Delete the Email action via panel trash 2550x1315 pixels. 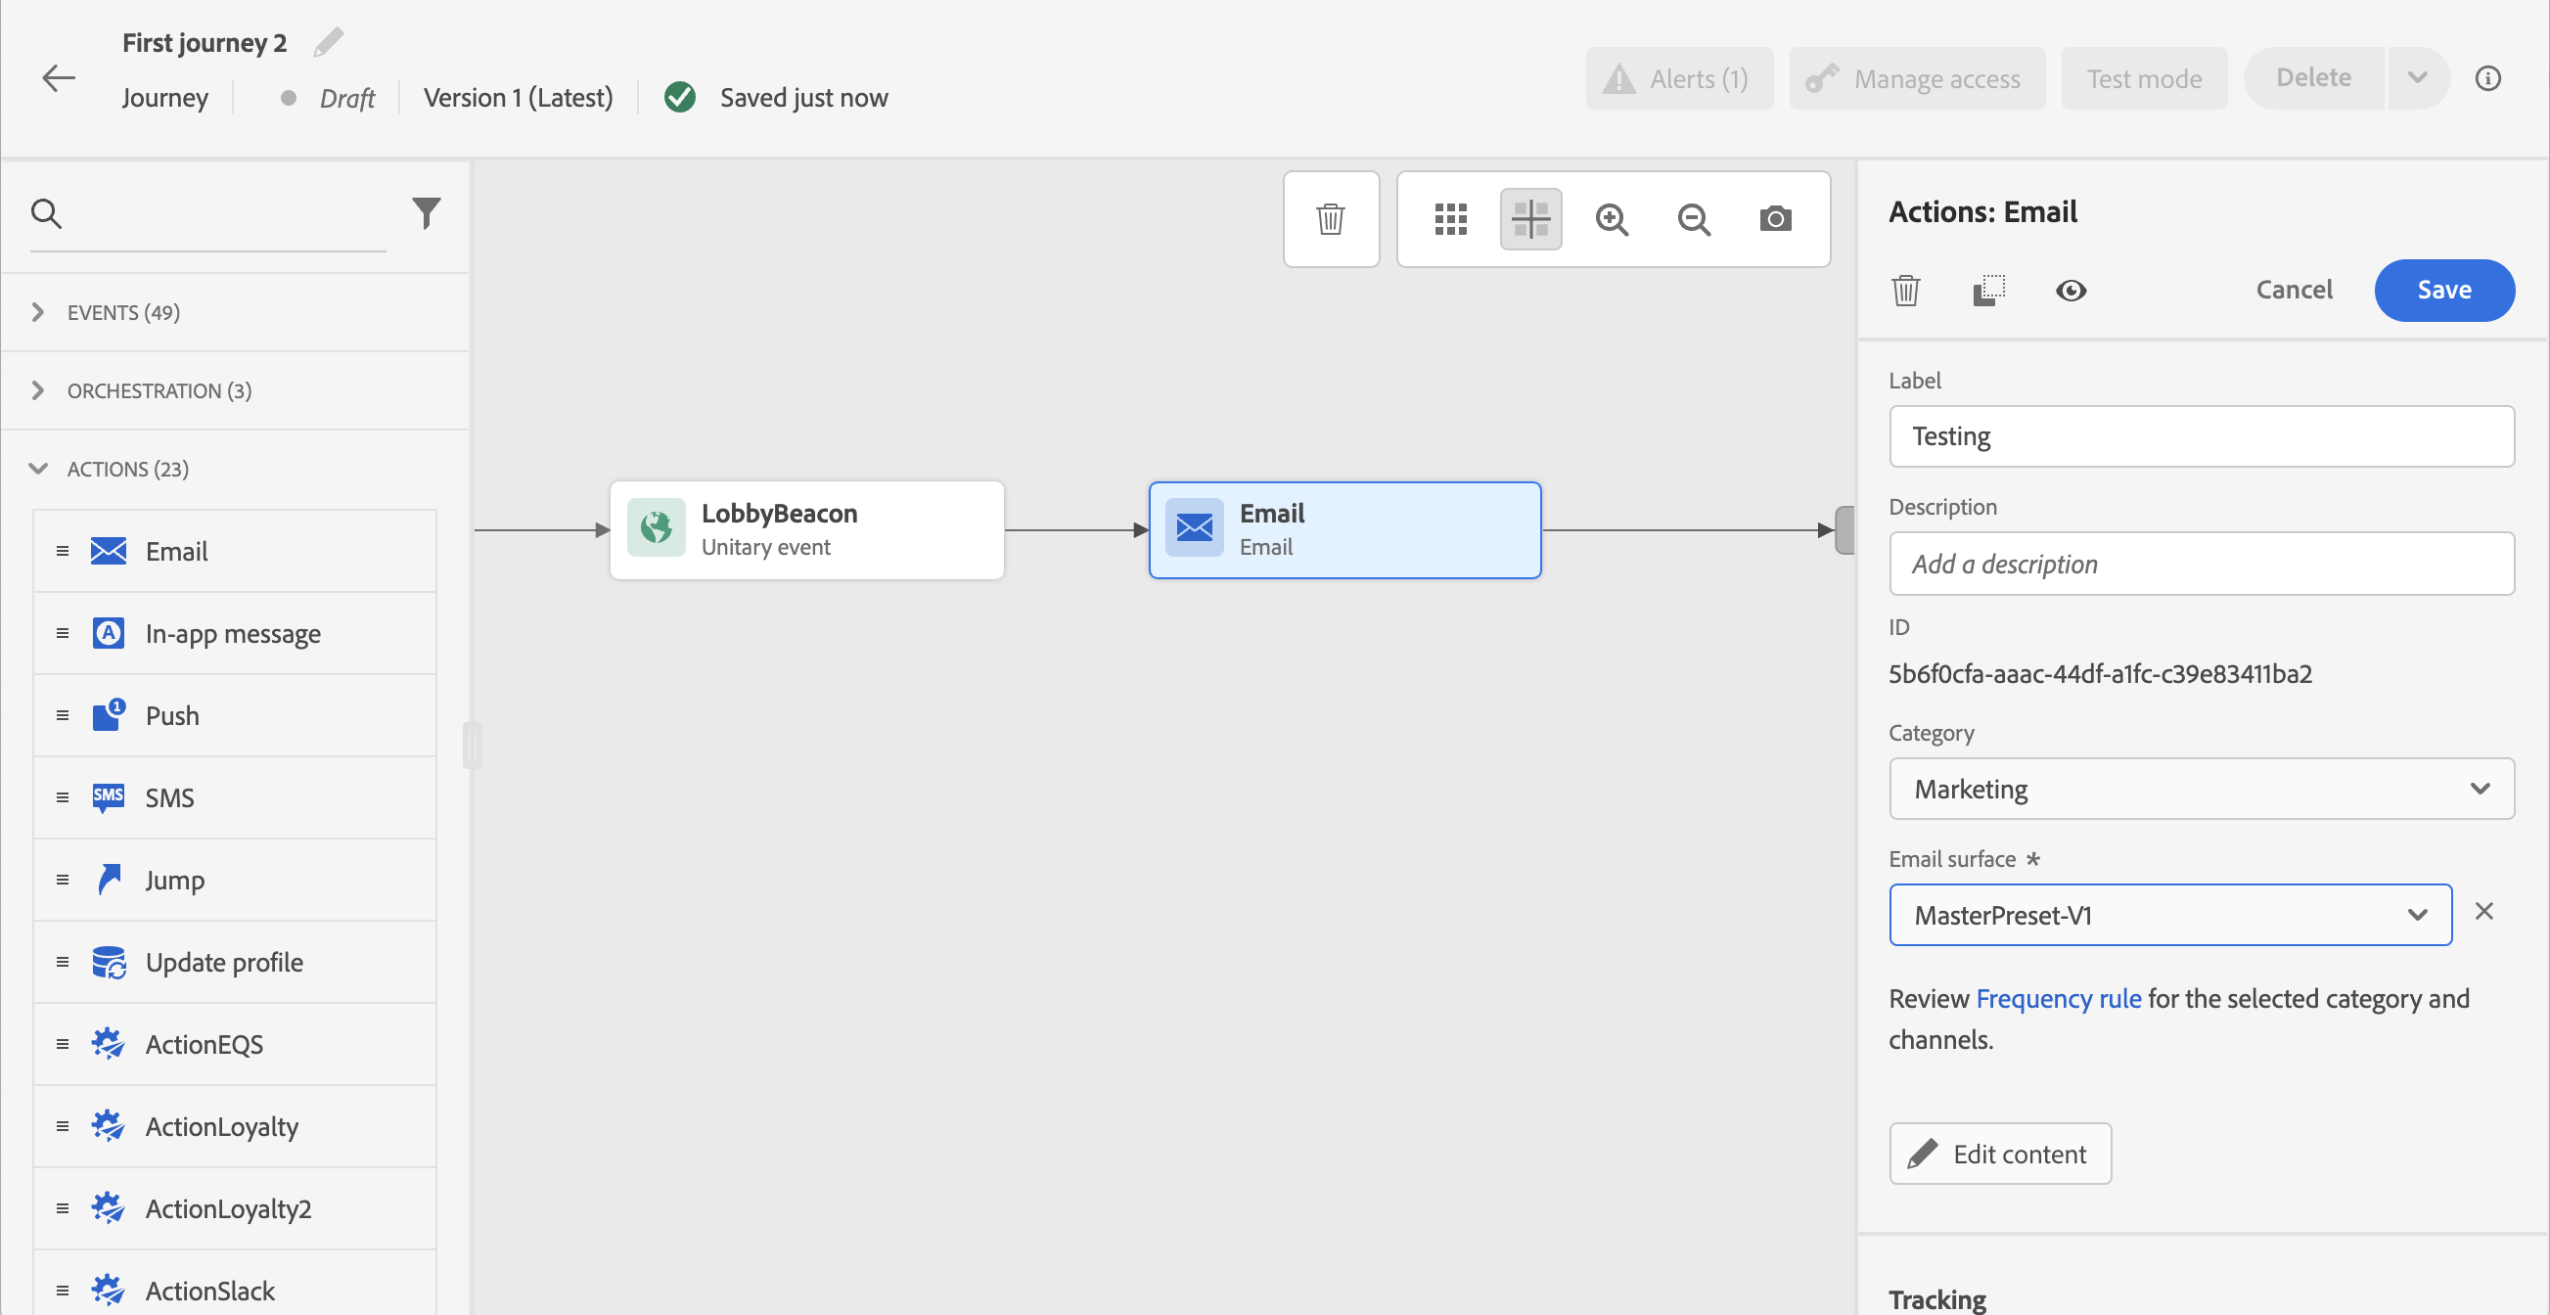pyautogui.click(x=1905, y=290)
